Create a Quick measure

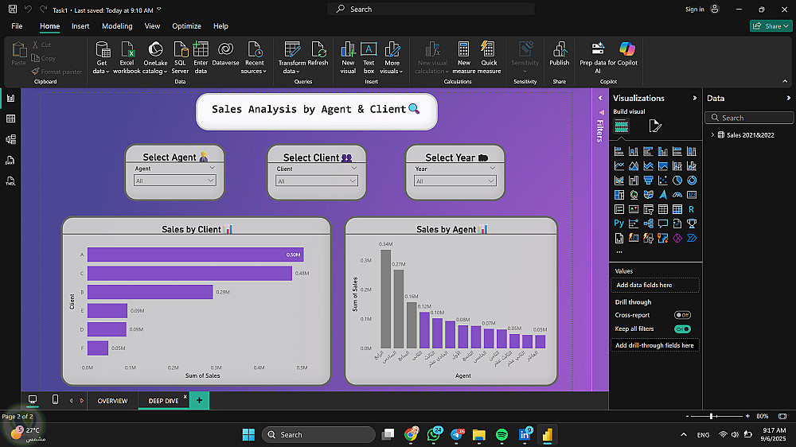tap(489, 57)
